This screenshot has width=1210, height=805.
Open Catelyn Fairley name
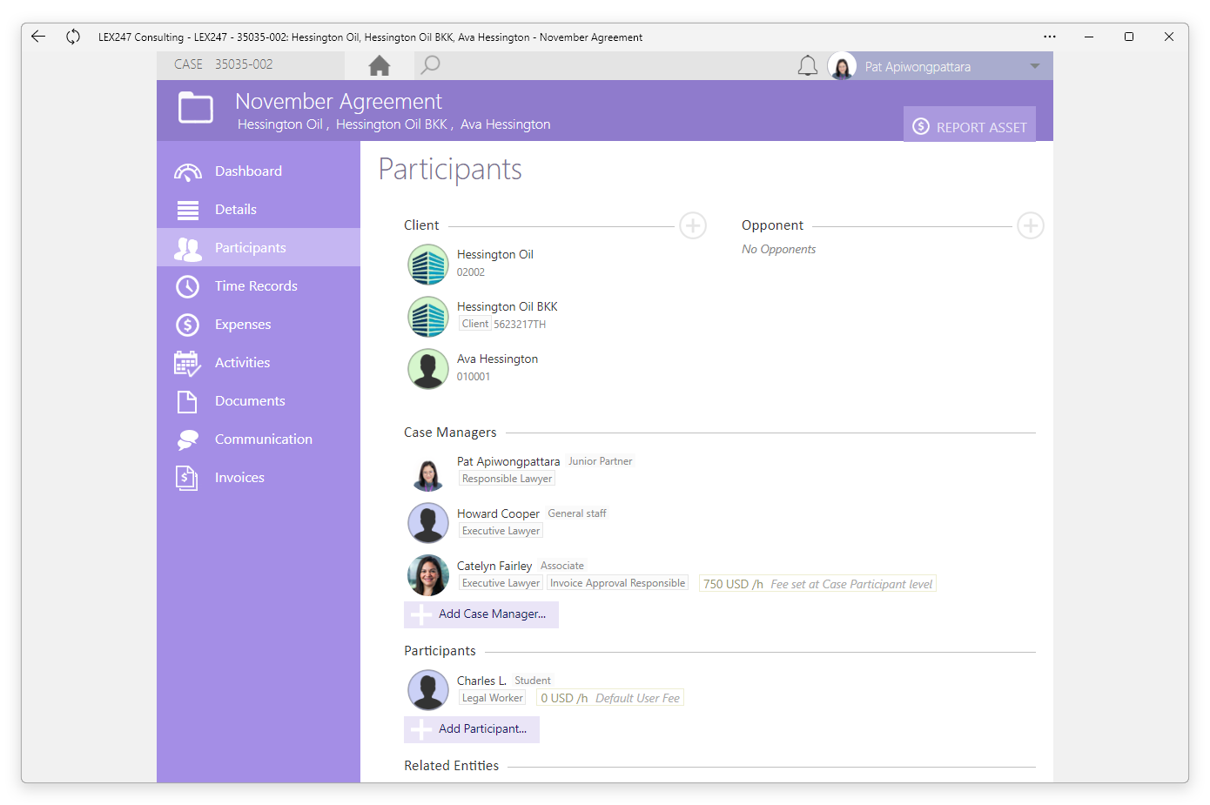(494, 566)
